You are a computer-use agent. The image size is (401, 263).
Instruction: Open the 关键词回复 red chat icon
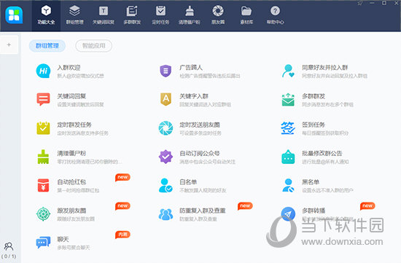click(43, 99)
